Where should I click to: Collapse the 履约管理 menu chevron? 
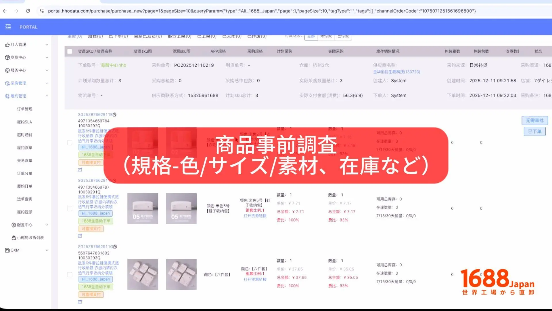[x=47, y=96]
